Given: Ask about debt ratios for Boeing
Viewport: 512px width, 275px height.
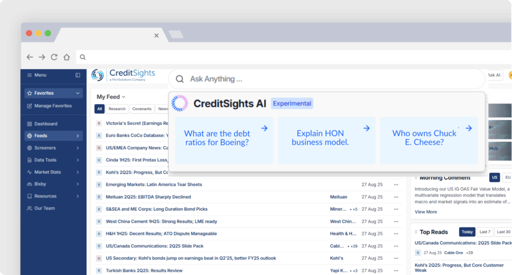Looking at the screenshot, I should (x=224, y=140).
